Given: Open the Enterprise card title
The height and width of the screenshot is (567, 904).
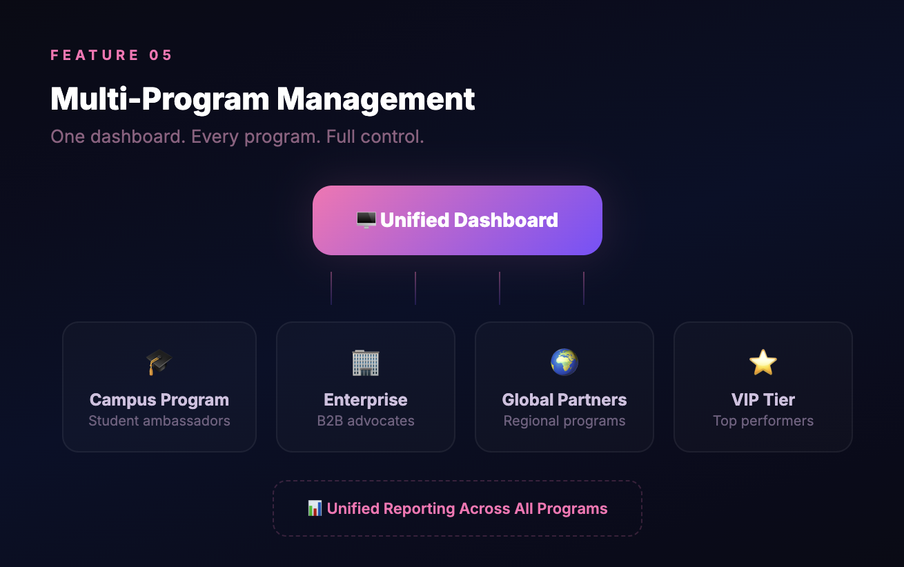Looking at the screenshot, I should point(366,400).
